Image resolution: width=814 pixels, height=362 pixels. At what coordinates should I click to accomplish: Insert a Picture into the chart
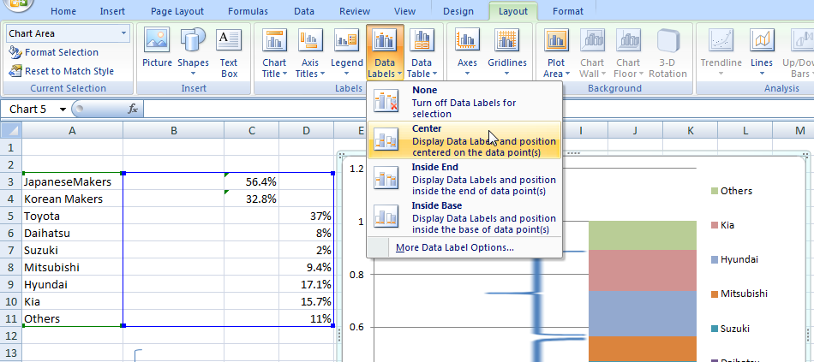pos(158,50)
